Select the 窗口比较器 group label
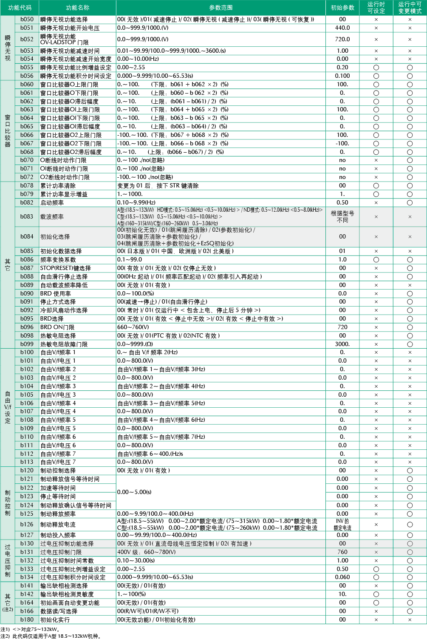The image size is (427, 639). tap(8, 131)
